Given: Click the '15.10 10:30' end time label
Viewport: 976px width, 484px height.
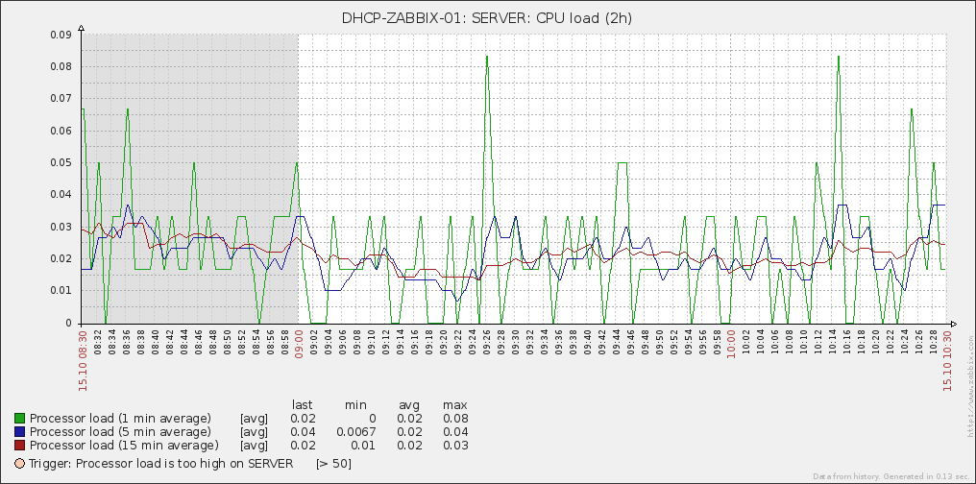Looking at the screenshot, I should pos(948,356).
